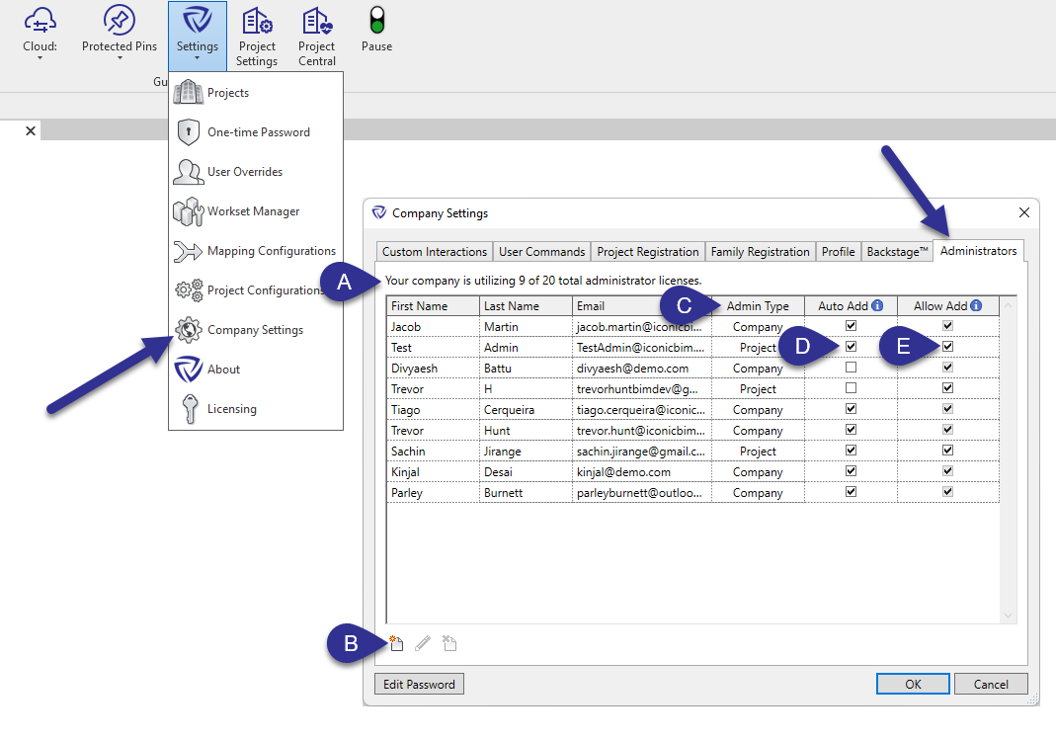This screenshot has width=1056, height=741.
Task: Click the Edit Password button
Action: pyautogui.click(x=419, y=684)
